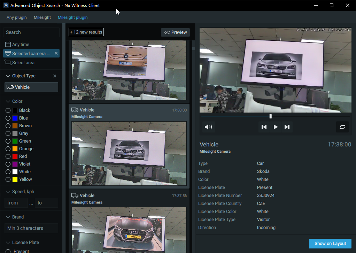The image size is (356, 253).
Task: Click the Search input field
Action: click(x=31, y=32)
